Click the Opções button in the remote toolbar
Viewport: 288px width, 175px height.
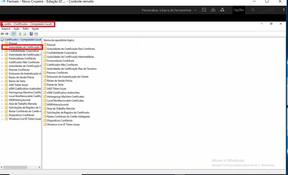point(239,10)
